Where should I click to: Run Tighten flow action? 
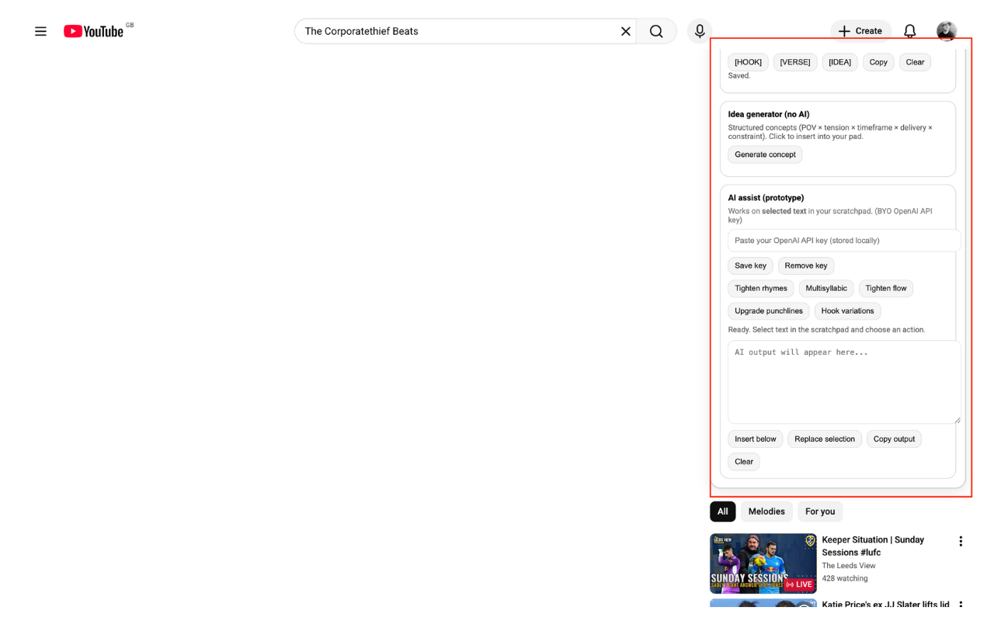pyautogui.click(x=886, y=288)
